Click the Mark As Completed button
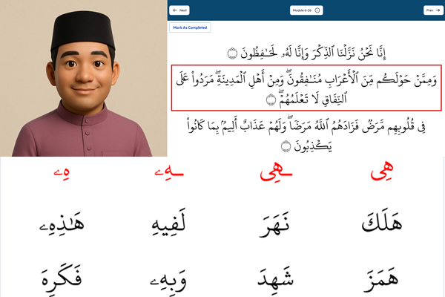This screenshot has height=297, width=445. 190,27
